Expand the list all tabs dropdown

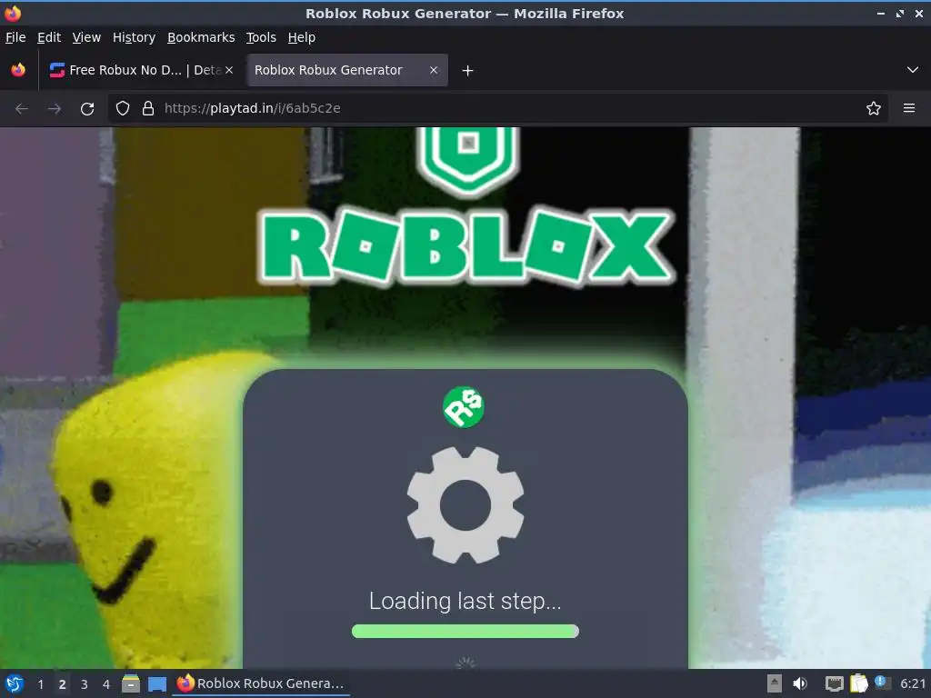click(913, 70)
